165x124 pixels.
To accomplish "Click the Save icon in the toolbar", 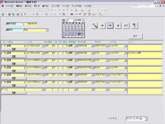I will [x=10, y=14].
